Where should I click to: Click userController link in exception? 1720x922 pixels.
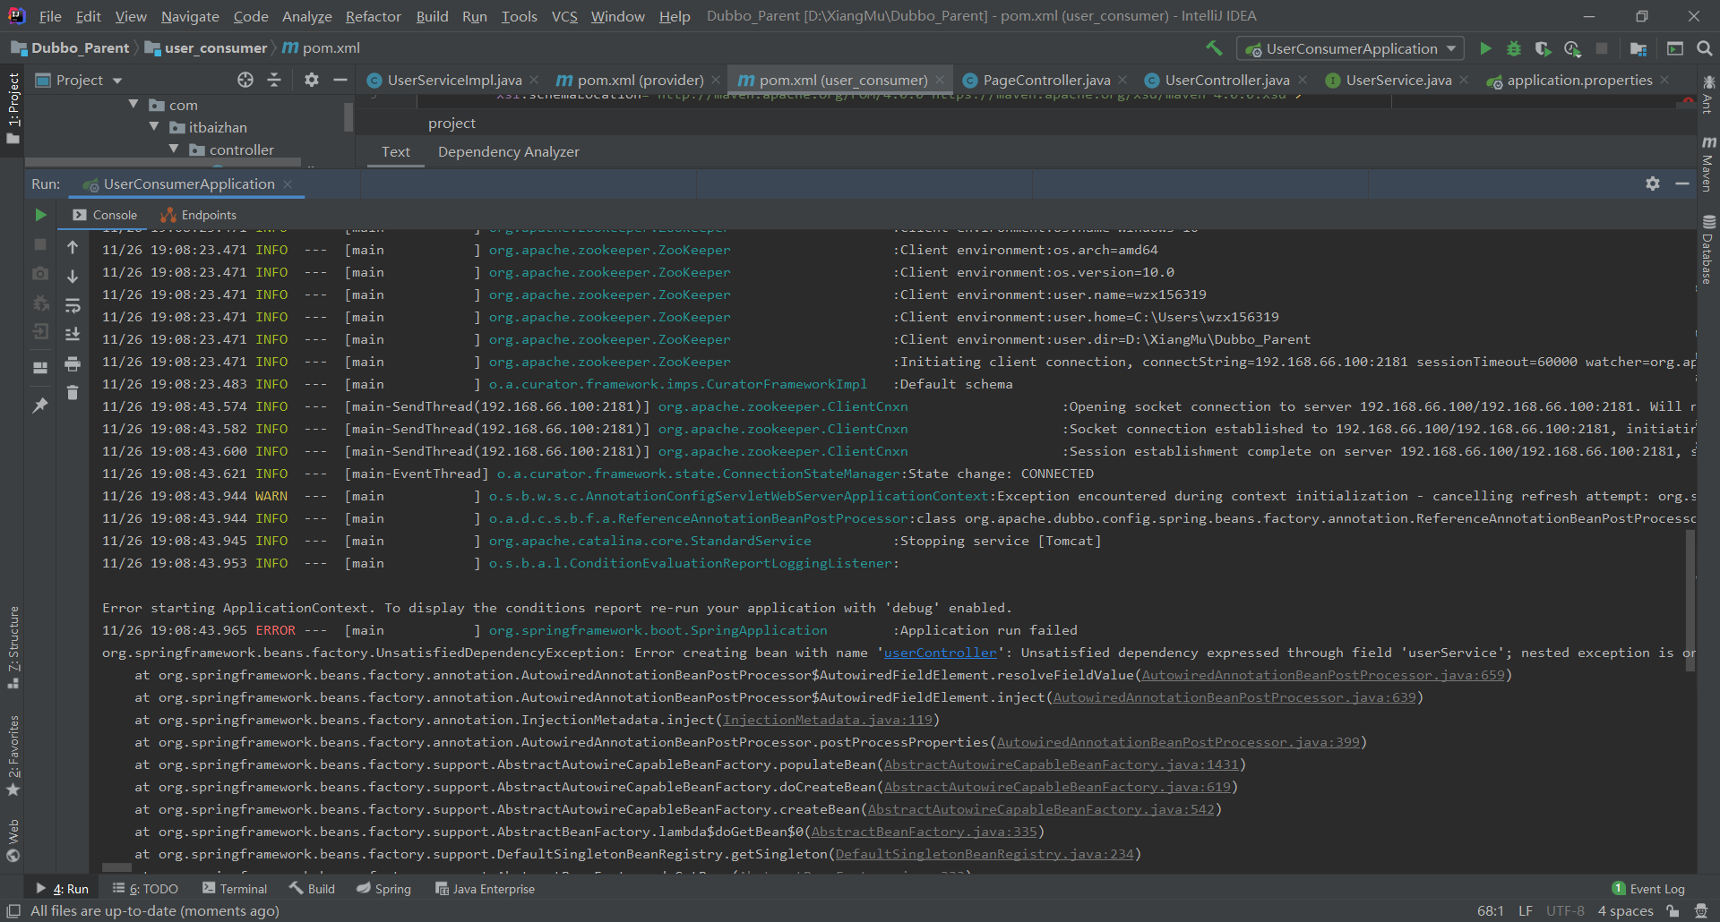tap(940, 653)
